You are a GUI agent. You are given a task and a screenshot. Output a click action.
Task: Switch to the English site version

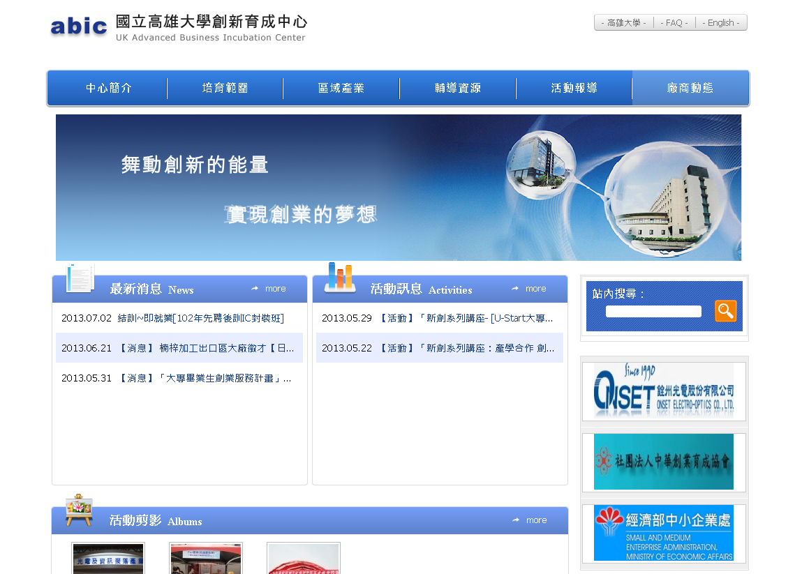point(721,23)
